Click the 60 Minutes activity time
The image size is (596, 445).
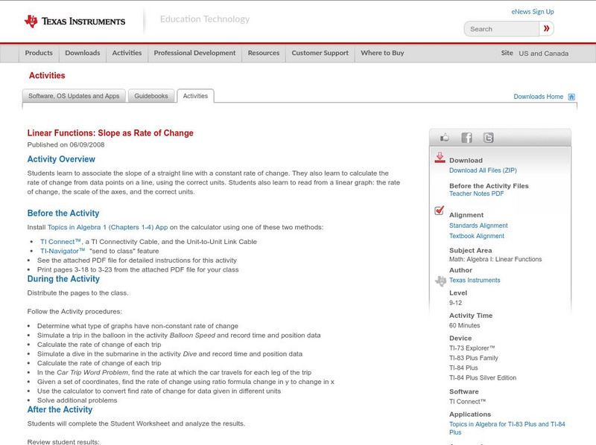tap(464, 325)
